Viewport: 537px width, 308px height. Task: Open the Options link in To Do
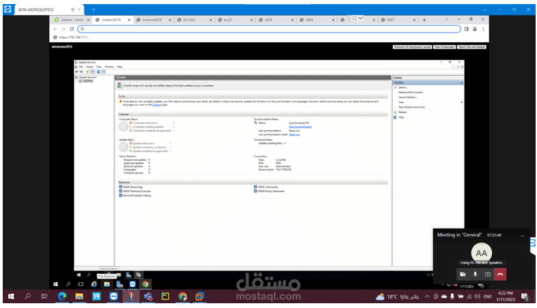[x=156, y=105]
